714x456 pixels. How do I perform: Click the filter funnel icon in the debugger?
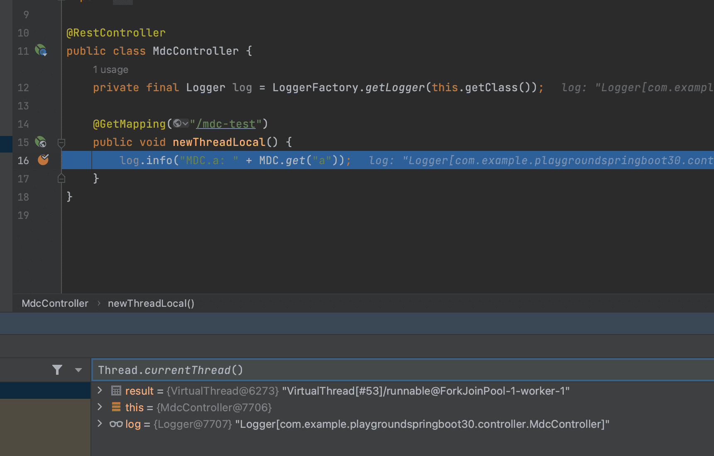coord(57,370)
